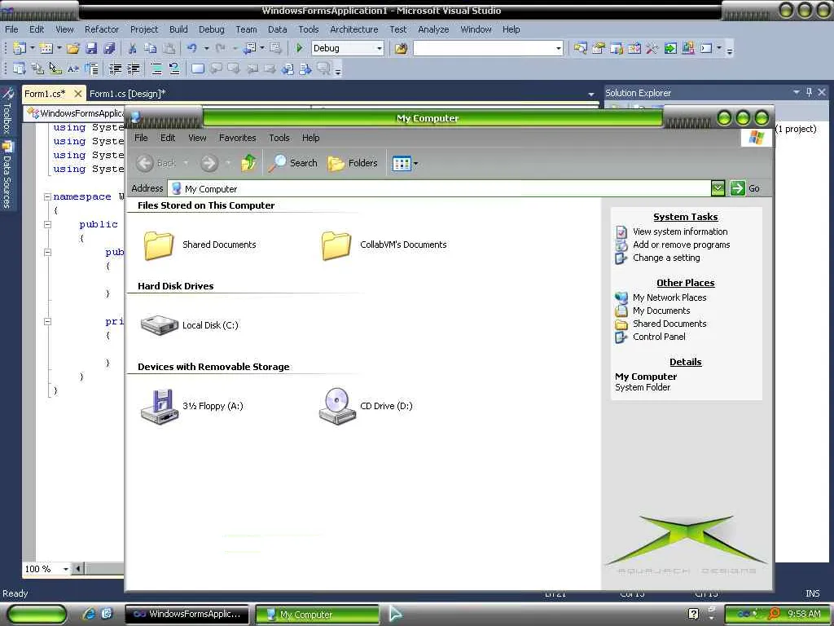
Task: Click the My Computer address input field
Action: pos(439,188)
